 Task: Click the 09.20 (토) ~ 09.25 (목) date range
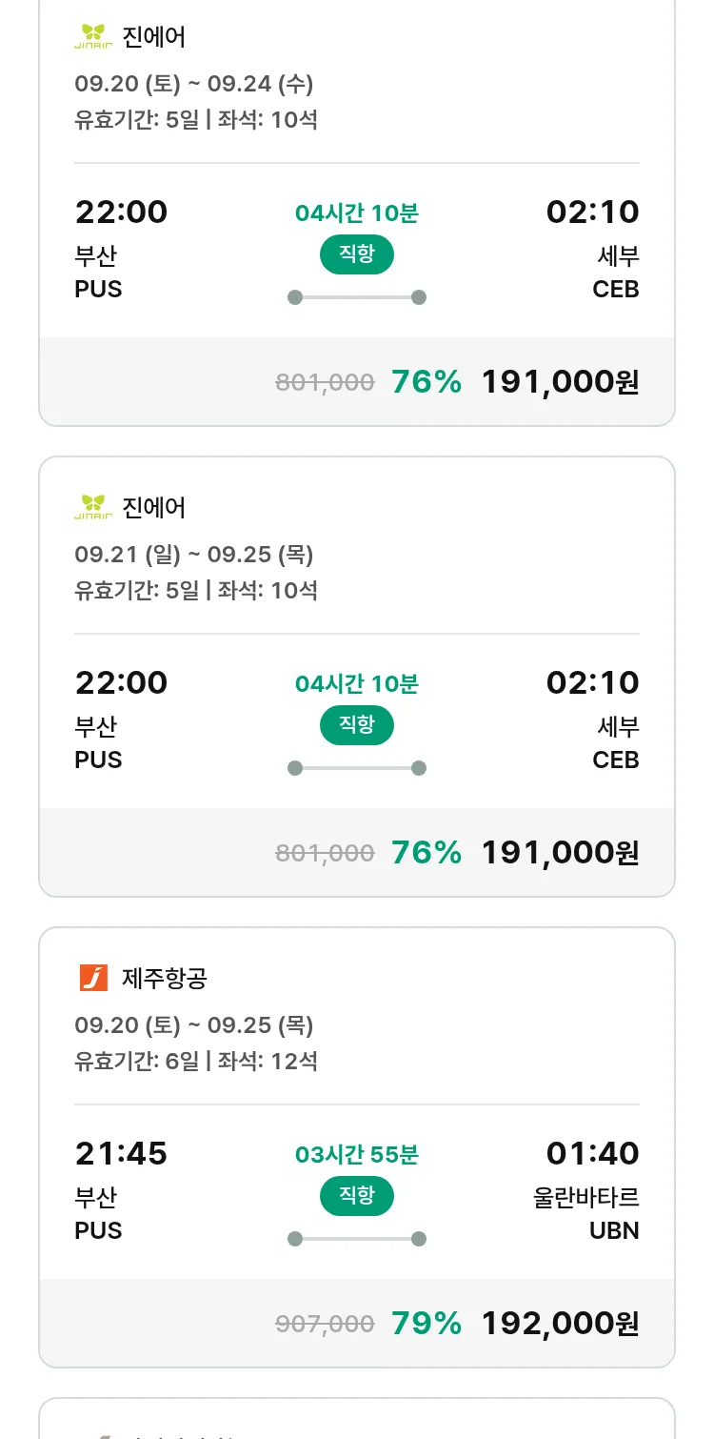click(194, 1025)
